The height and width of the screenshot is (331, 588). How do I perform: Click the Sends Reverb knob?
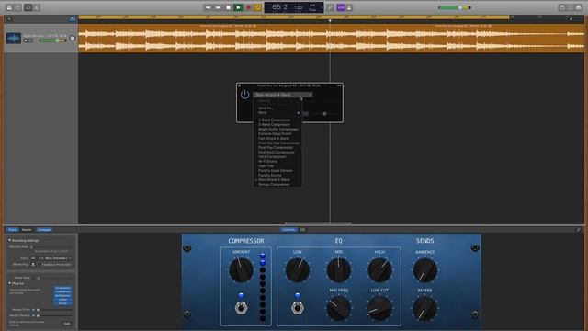[424, 308]
